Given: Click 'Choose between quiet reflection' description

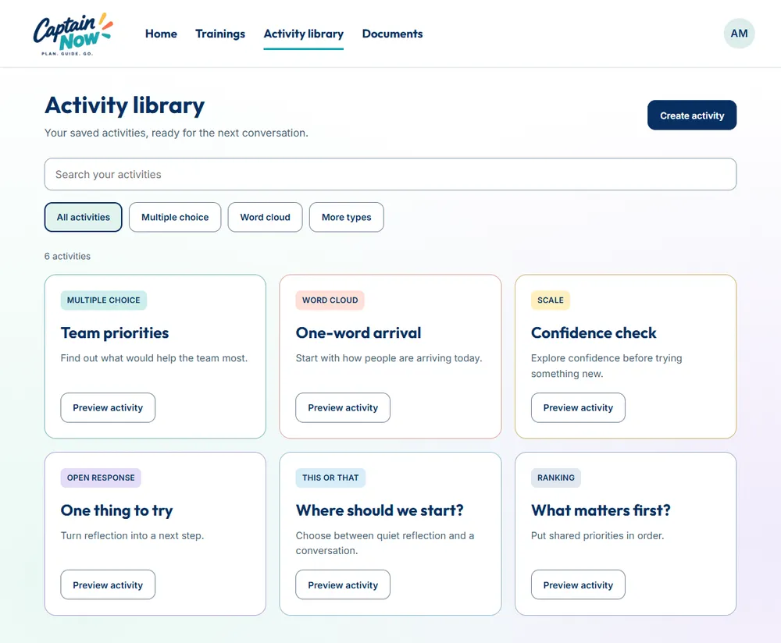Looking at the screenshot, I should point(384,543).
